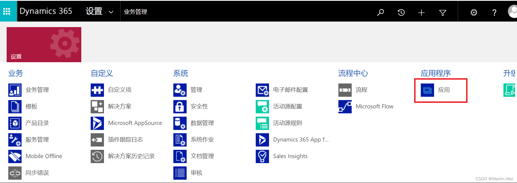Click the 活动源规则 label
This screenshot has width=517, height=183.
[288, 123]
